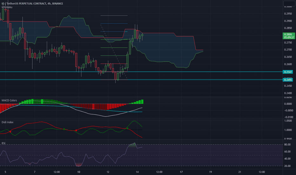Click the latest green MACD histogram bar
The image size is (296, 175).
tap(142, 102)
